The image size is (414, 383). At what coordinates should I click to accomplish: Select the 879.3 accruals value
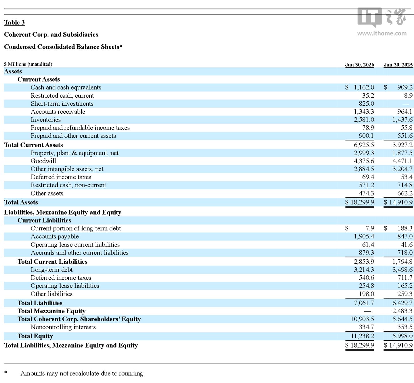[366, 253]
